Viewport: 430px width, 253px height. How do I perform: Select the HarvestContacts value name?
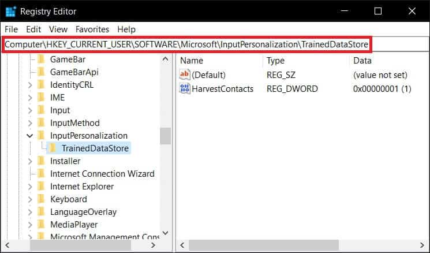click(223, 88)
